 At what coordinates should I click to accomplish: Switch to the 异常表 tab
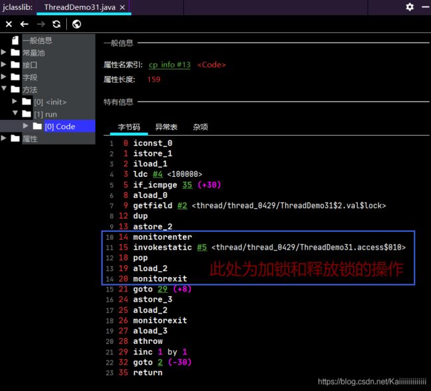point(166,127)
